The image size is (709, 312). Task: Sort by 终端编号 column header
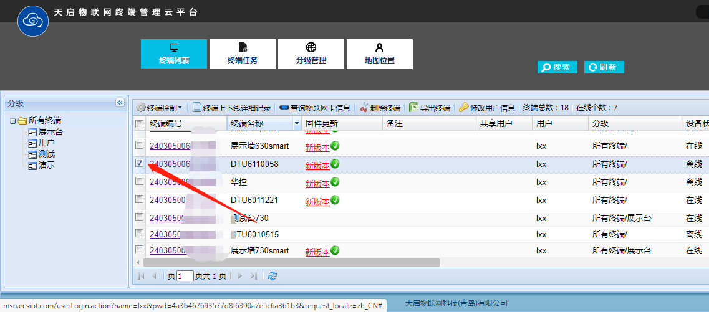(186, 123)
